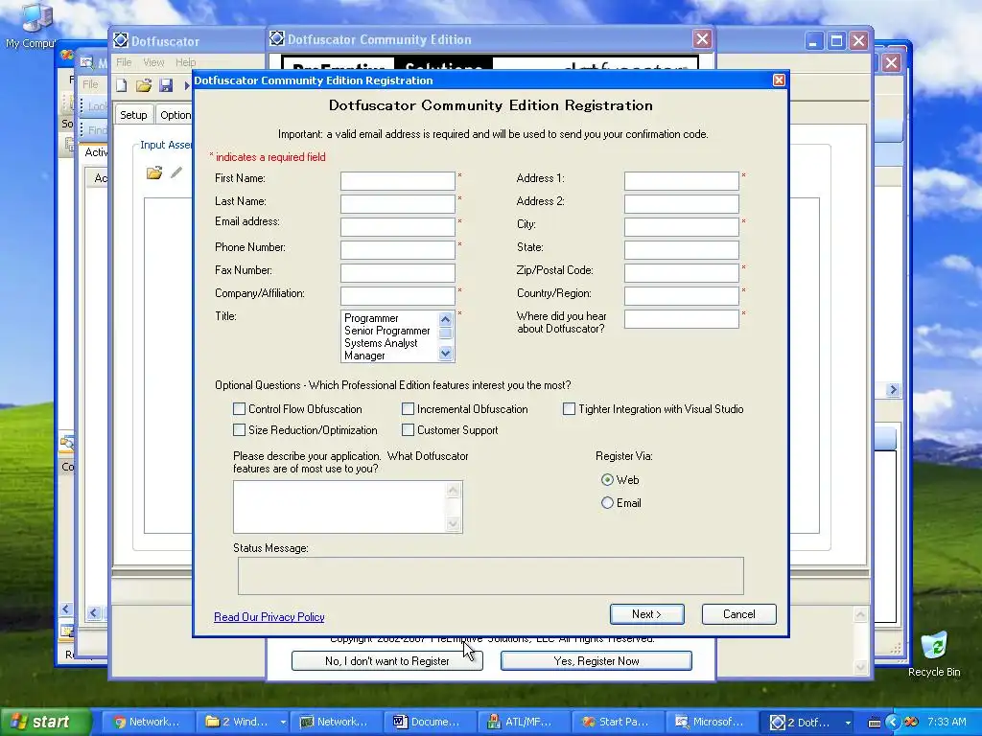982x736 pixels.
Task: Click the description box scroll down arrow
Action: [x=454, y=524]
